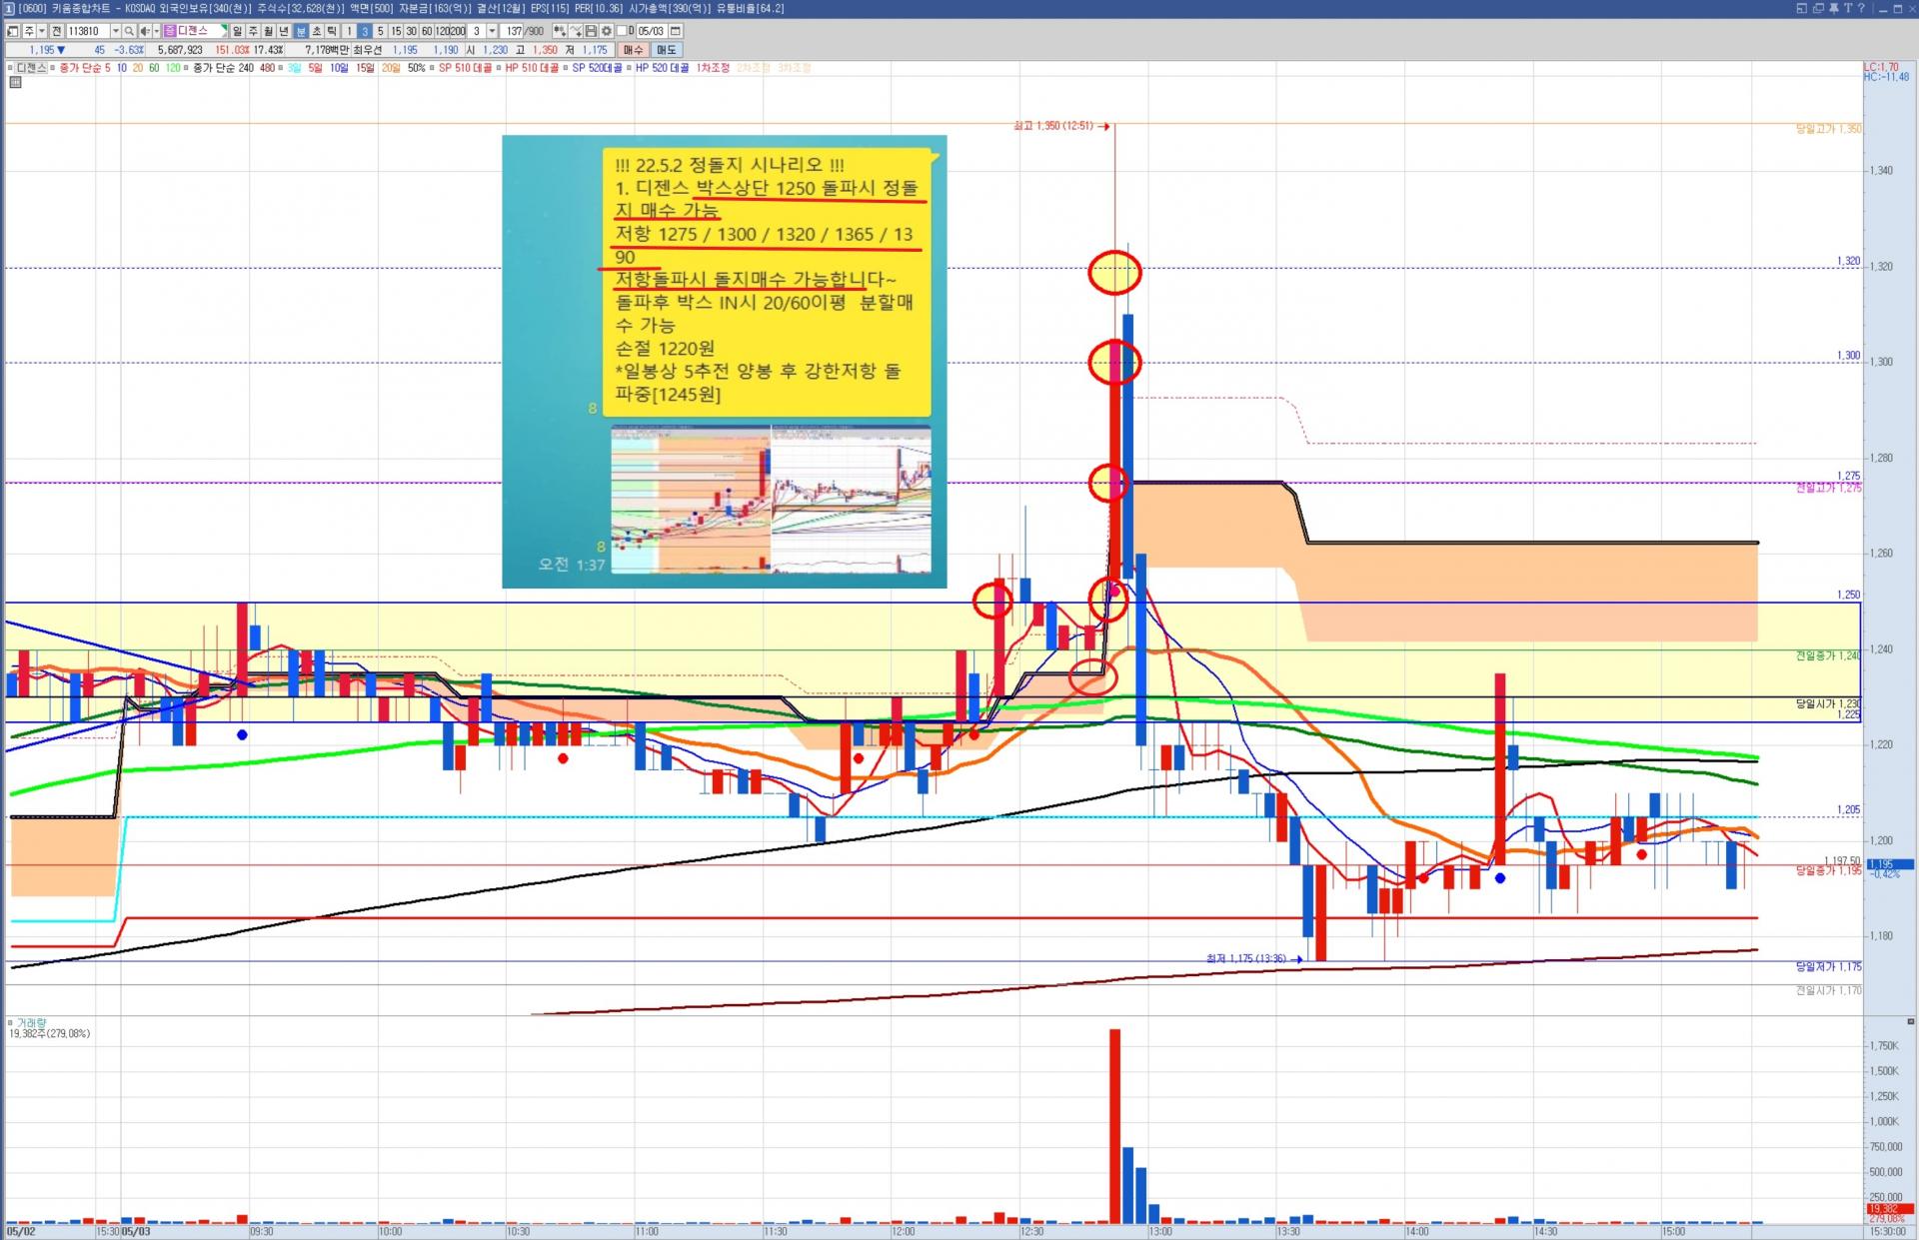Click the small grid icon below the legend
The image size is (1919, 1240).
click(x=15, y=83)
